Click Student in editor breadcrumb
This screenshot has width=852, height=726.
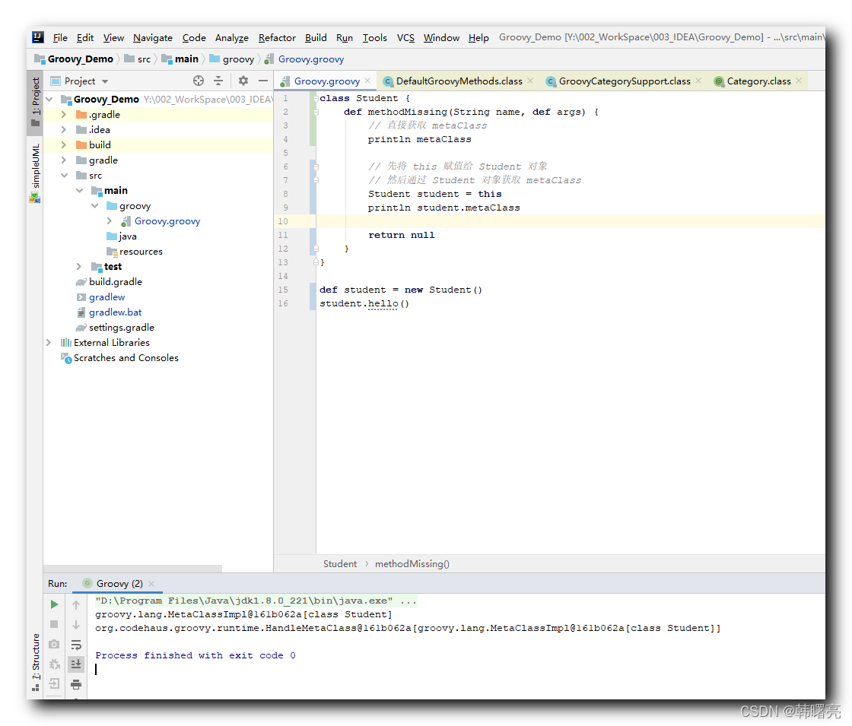click(340, 564)
